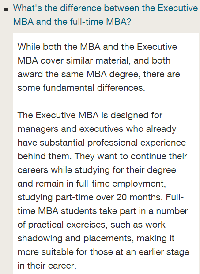This screenshot has height=274, width=200.
Task: Click the square bullet beside the FAQ question
Action: click(x=6, y=9)
